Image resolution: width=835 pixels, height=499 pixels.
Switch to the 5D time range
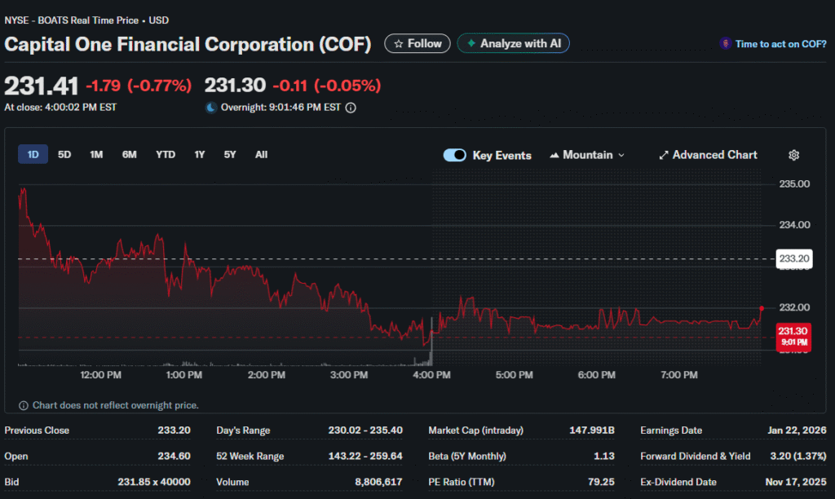[64, 154]
